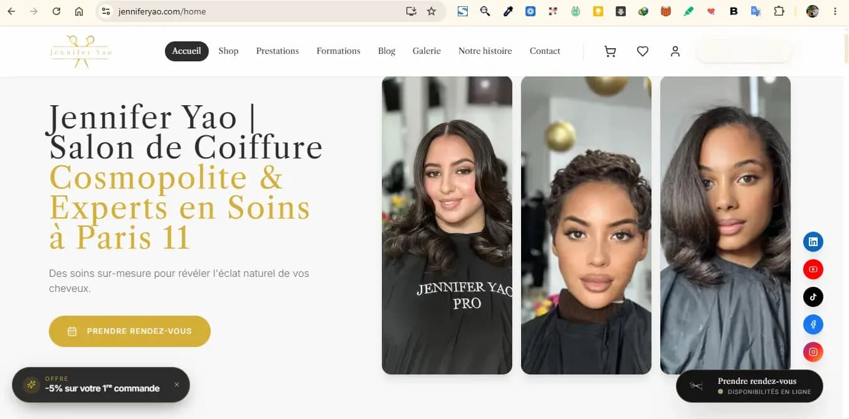Reload the current page
849x419 pixels.
point(56,11)
